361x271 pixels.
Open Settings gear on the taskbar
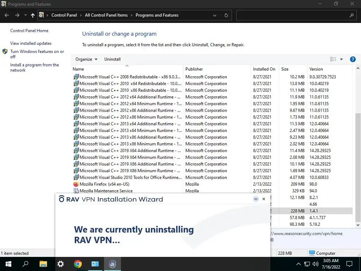point(61,264)
